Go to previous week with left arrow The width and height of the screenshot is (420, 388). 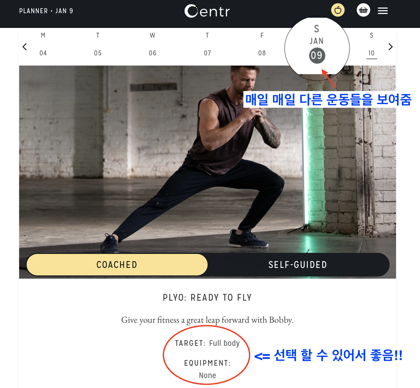[24, 47]
